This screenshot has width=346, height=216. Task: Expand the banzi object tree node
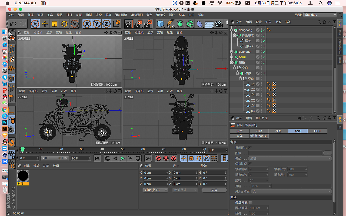coord(232,57)
